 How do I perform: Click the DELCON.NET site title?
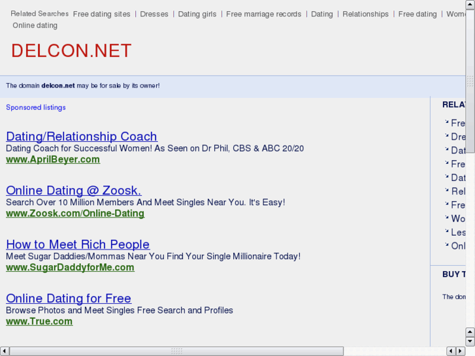click(71, 50)
